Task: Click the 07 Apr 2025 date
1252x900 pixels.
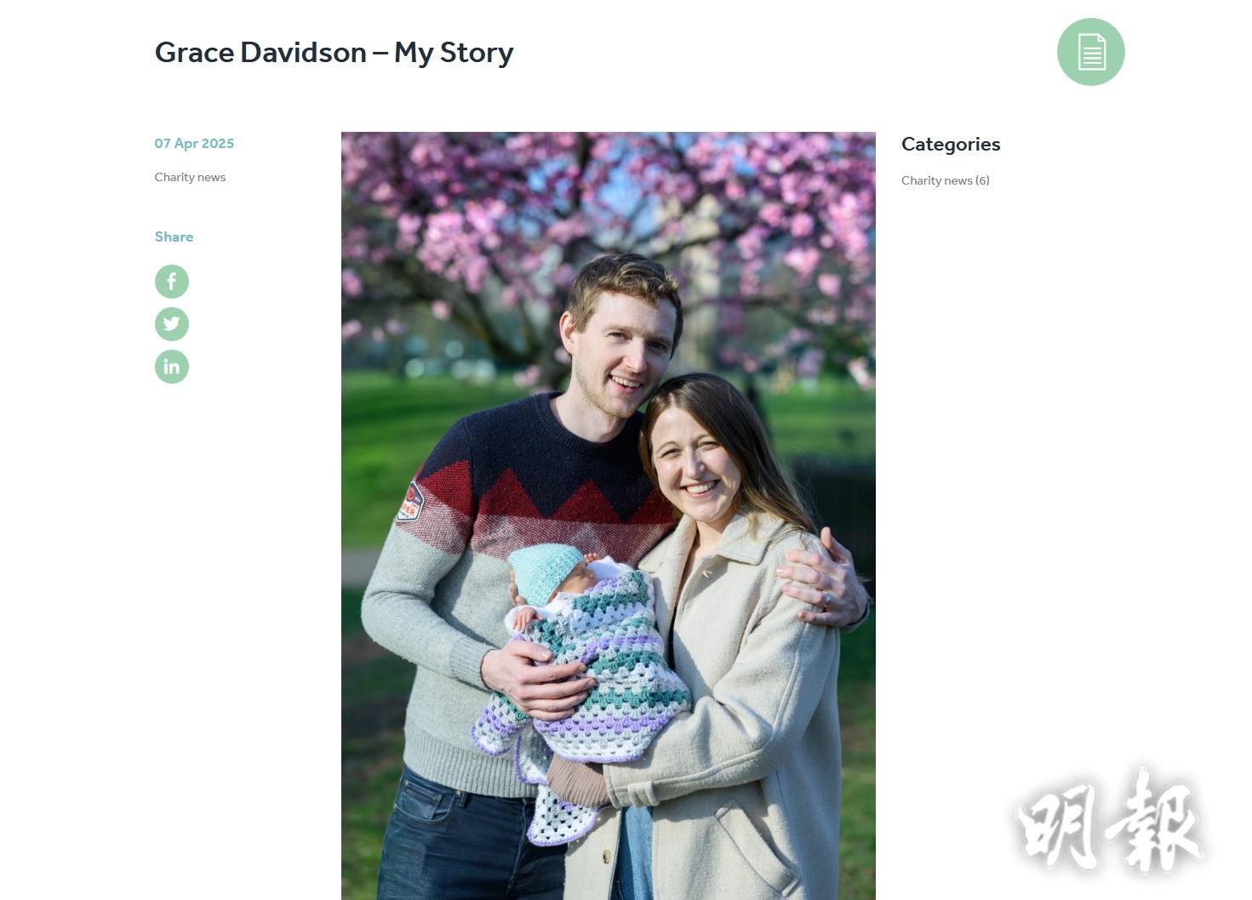Action: point(194,143)
